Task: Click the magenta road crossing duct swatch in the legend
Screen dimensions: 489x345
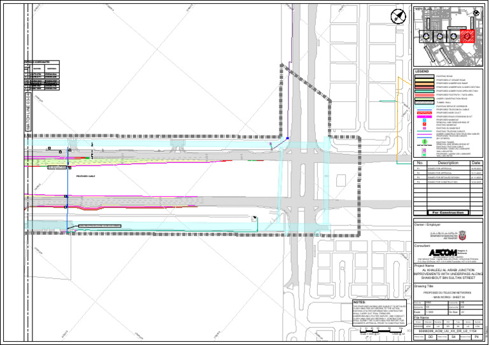Action: pyautogui.click(x=424, y=116)
